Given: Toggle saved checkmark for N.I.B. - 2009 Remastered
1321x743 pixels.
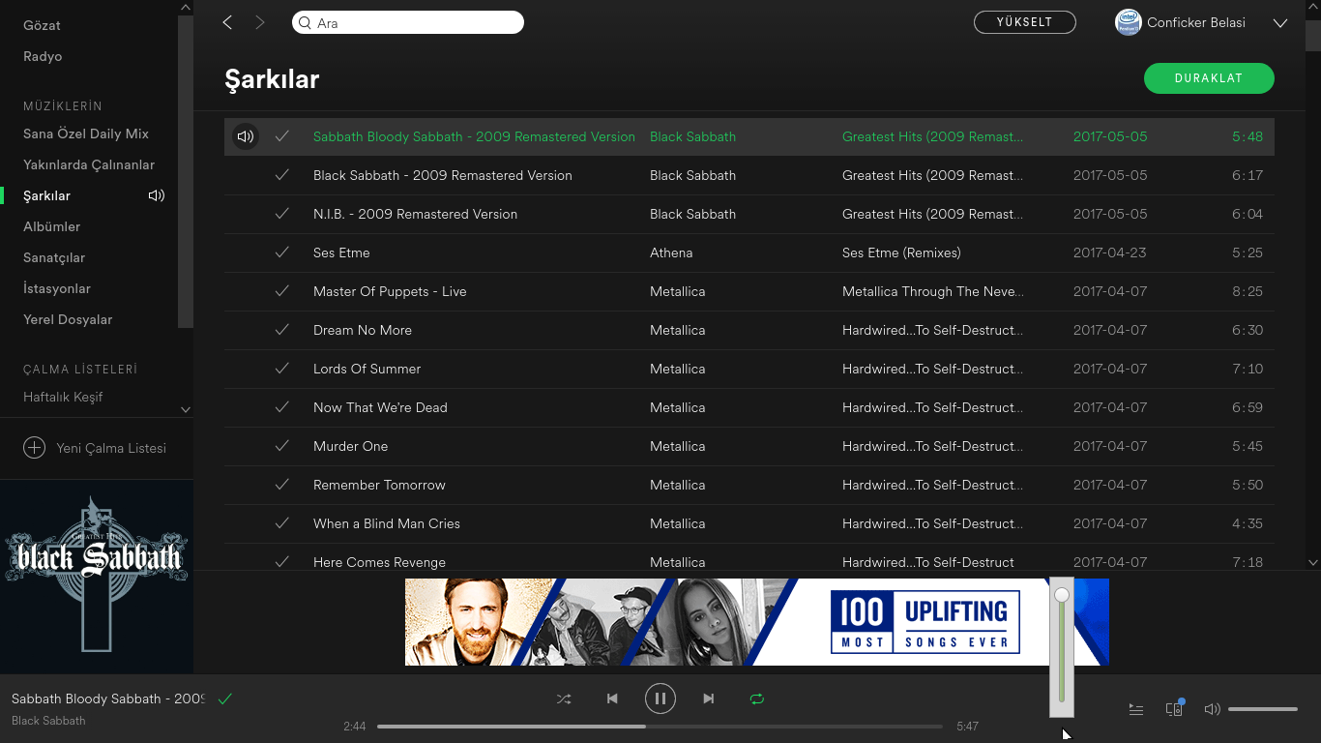Looking at the screenshot, I should (282, 214).
